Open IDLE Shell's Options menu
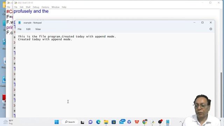 [45, 7]
